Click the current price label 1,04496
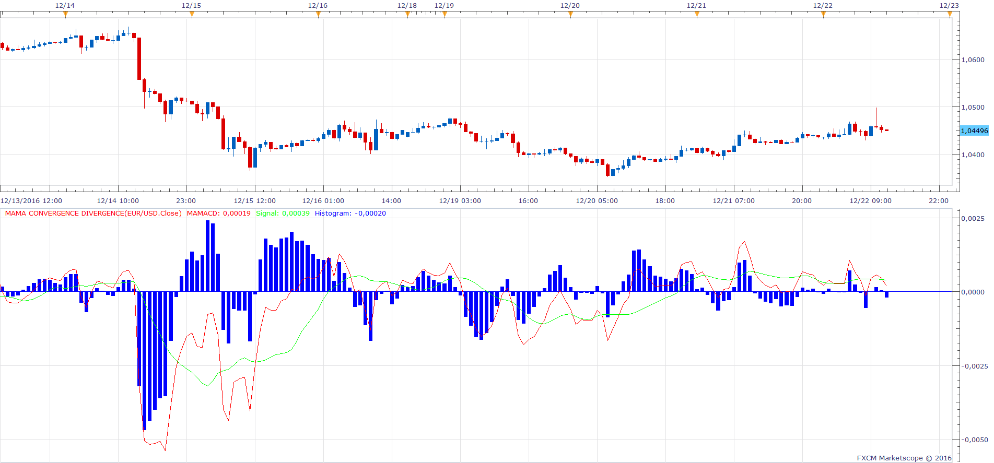994x463 pixels. click(974, 130)
